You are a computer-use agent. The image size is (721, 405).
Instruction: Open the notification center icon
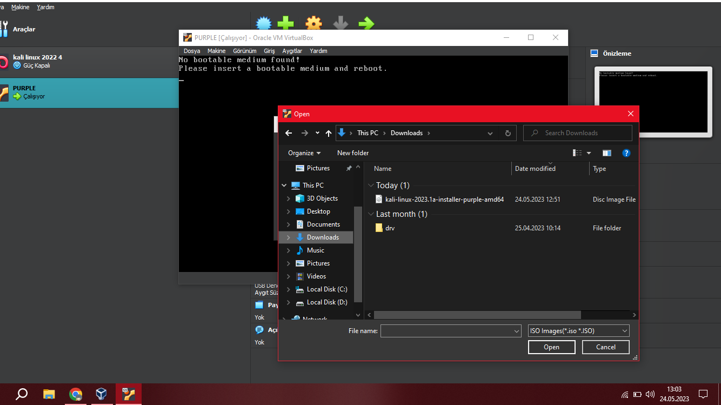[x=703, y=394]
